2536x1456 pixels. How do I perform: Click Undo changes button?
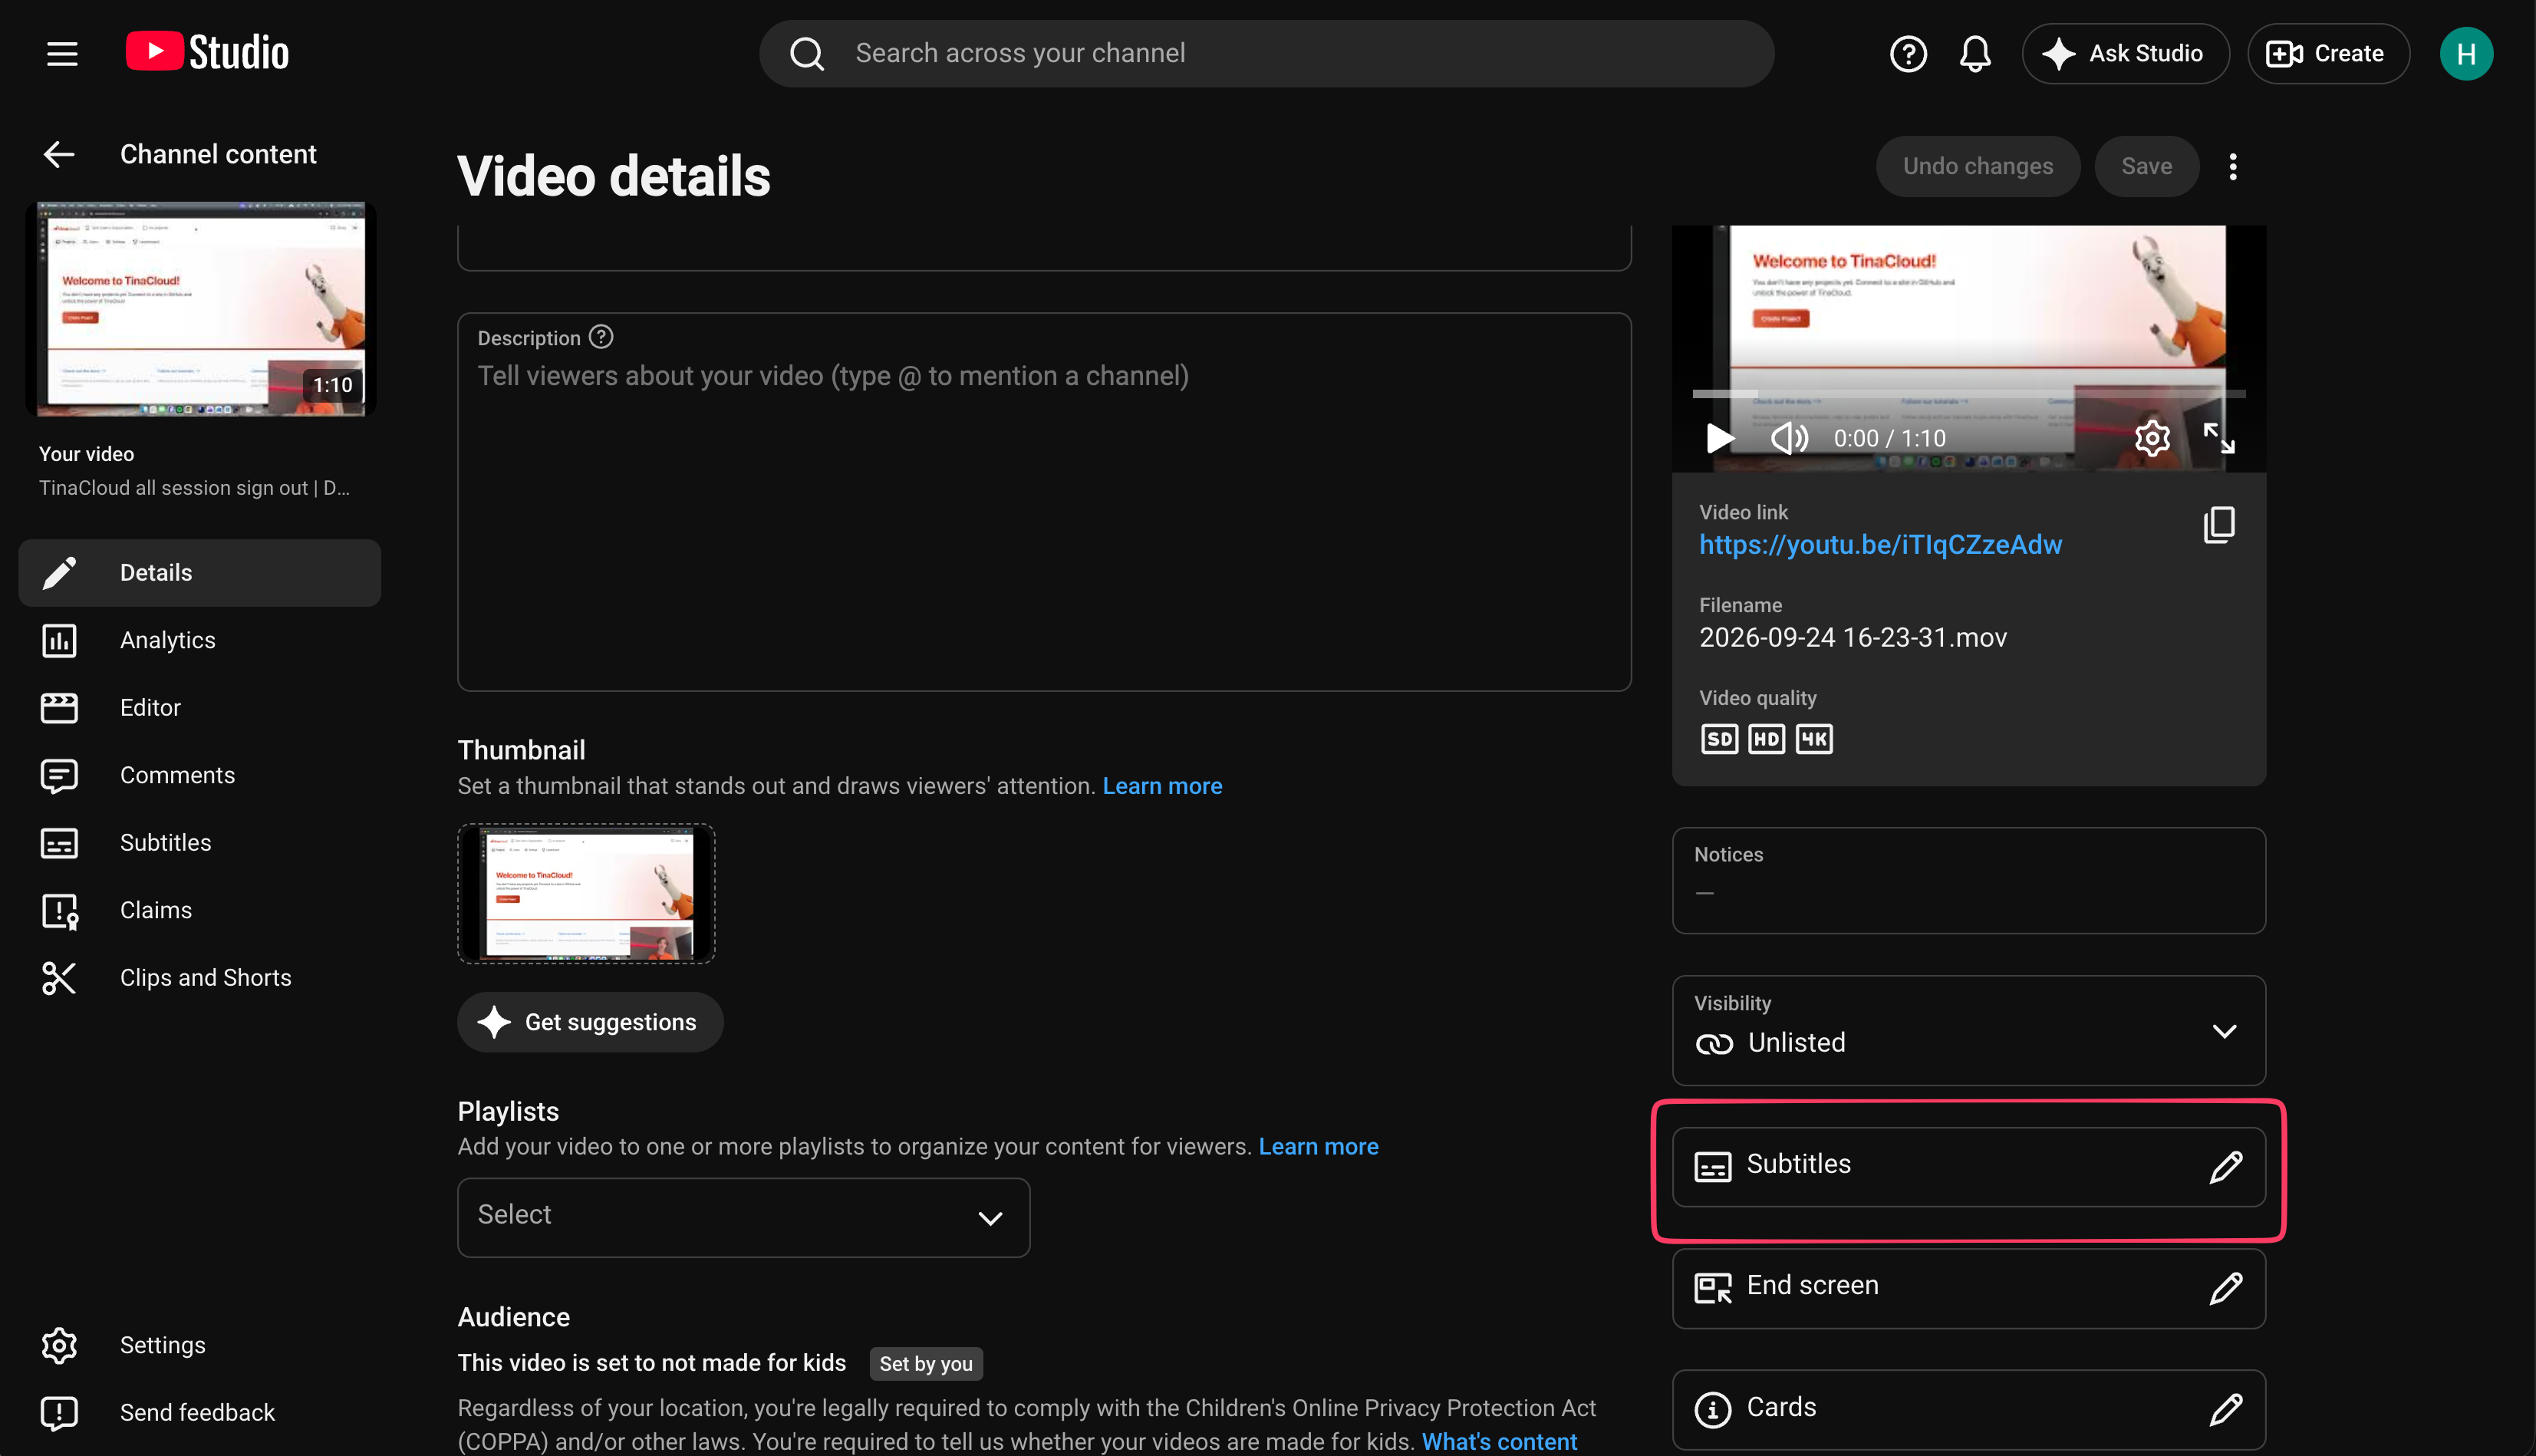point(1977,166)
